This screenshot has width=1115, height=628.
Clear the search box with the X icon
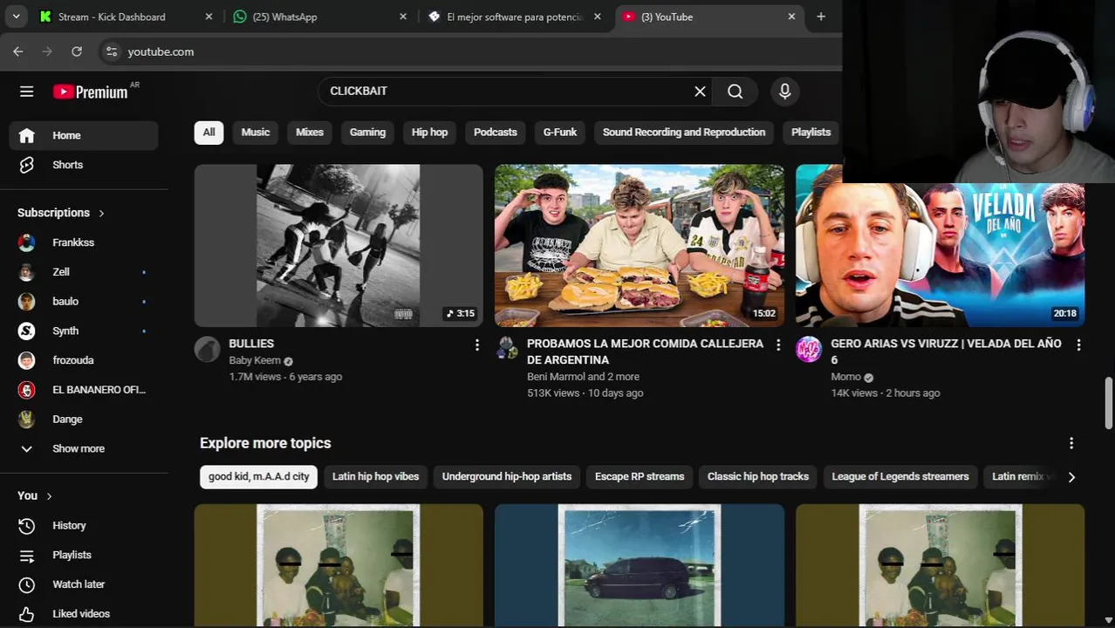[x=700, y=92]
